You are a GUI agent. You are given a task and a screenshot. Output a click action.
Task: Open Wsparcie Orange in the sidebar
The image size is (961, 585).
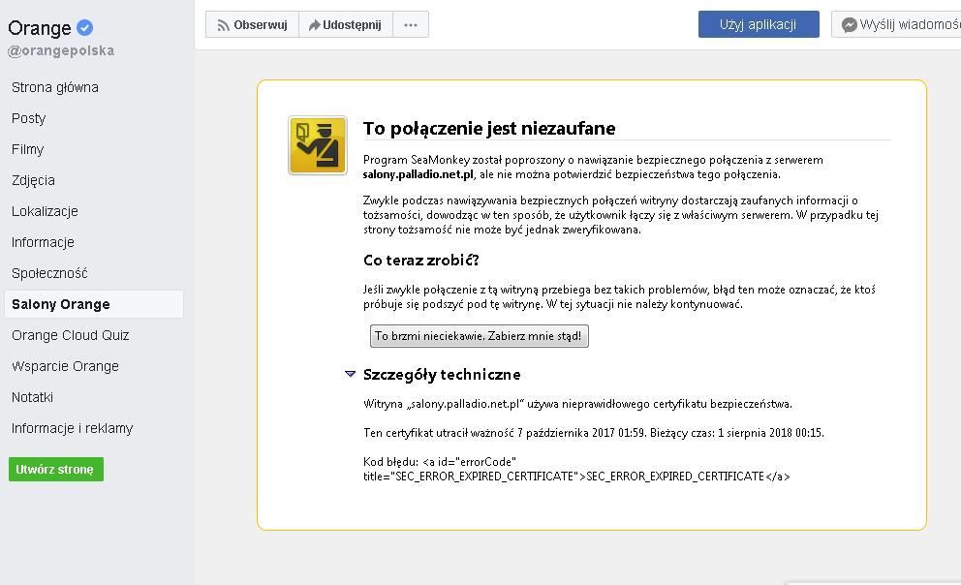click(65, 366)
